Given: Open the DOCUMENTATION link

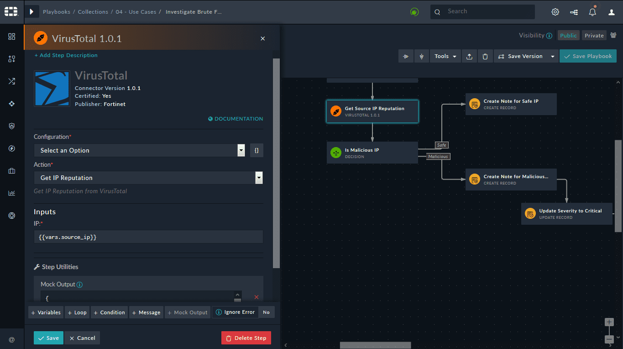Looking at the screenshot, I should point(236,119).
